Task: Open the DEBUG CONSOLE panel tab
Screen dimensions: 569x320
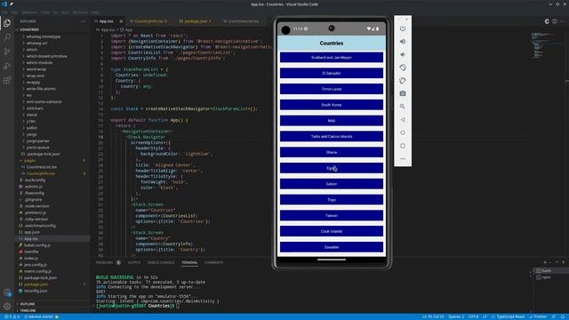Action: point(161,262)
